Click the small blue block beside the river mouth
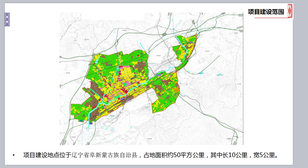 pos(91,123)
